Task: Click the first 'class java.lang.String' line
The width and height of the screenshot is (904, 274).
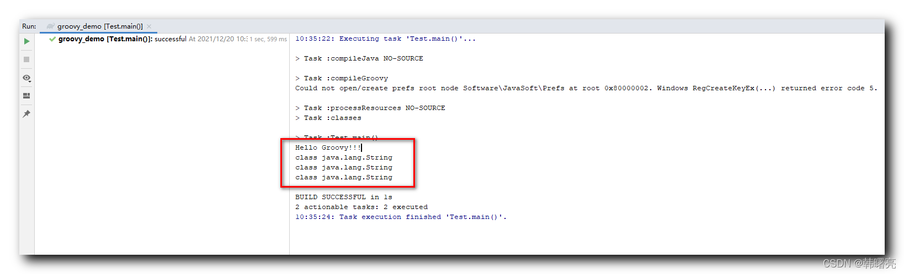Action: tap(344, 157)
